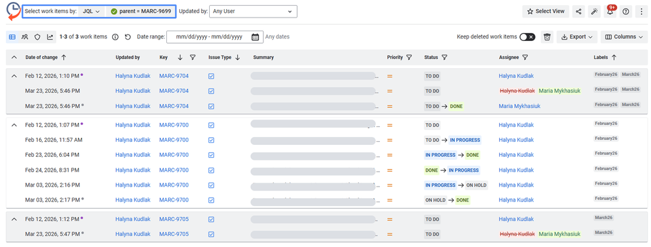Viewport: 651px width, 247px height.
Task: Click the refresh reload icon
Action: [x=128, y=37]
